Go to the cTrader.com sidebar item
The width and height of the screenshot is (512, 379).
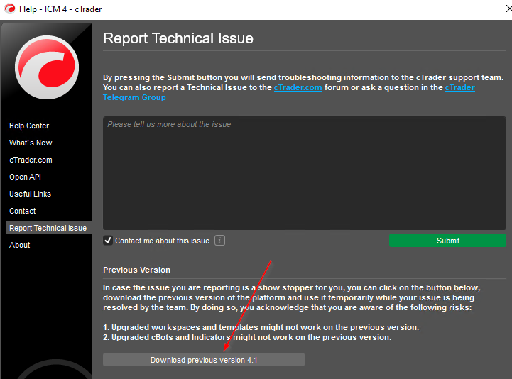click(31, 160)
